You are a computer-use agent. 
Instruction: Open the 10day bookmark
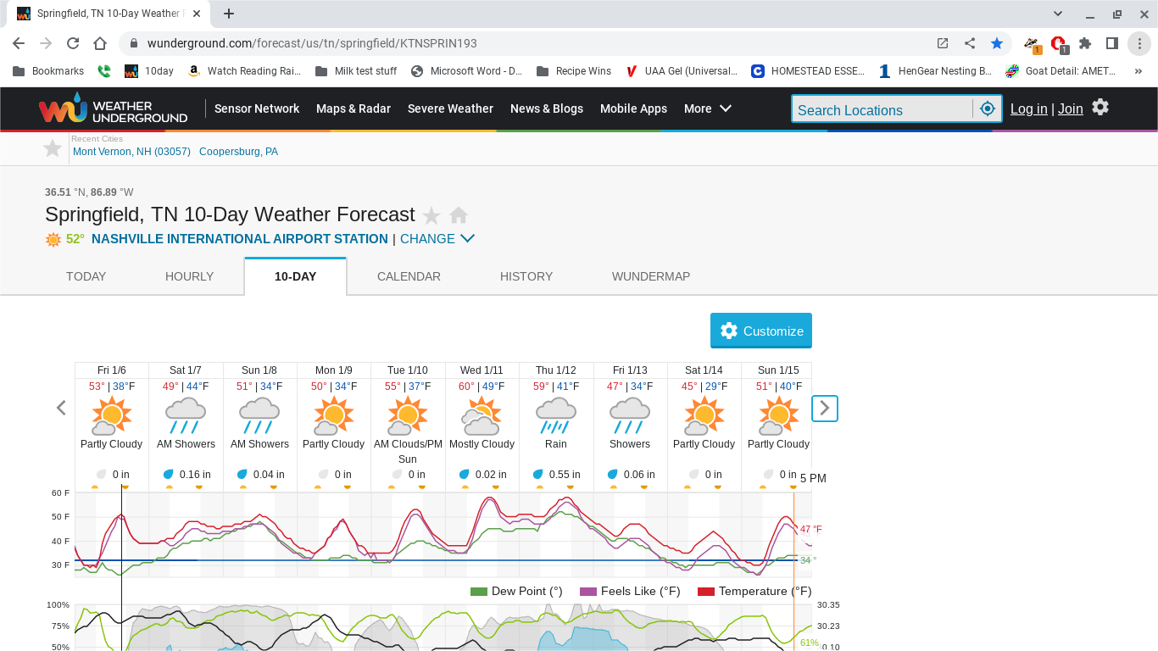point(149,71)
